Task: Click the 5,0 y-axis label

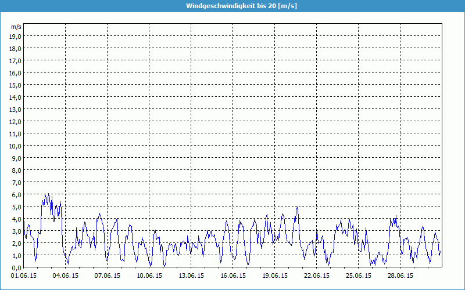Action: tap(16, 207)
